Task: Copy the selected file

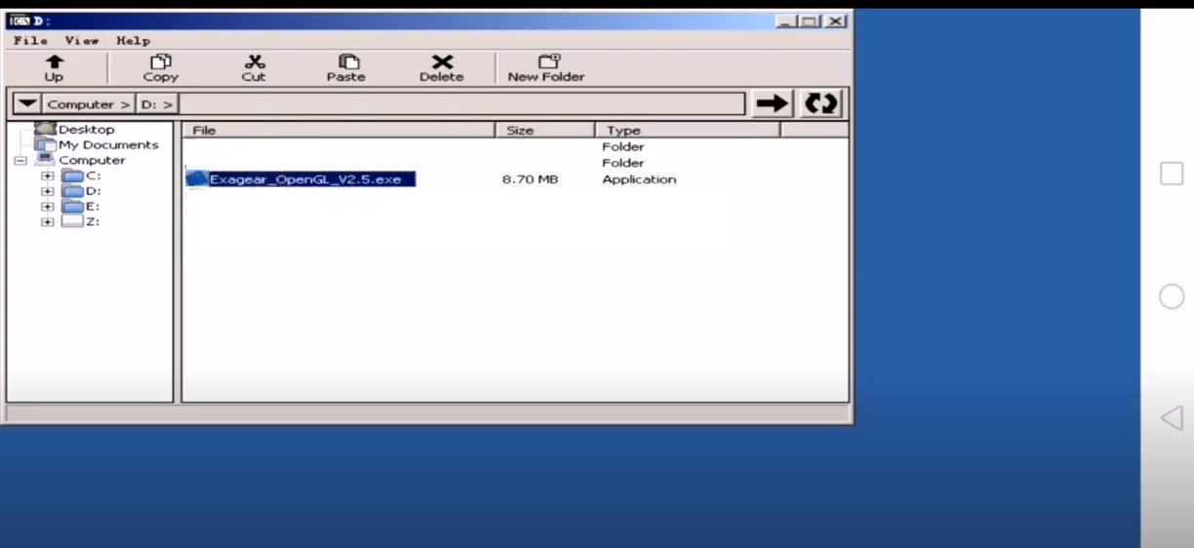Action: [161, 68]
